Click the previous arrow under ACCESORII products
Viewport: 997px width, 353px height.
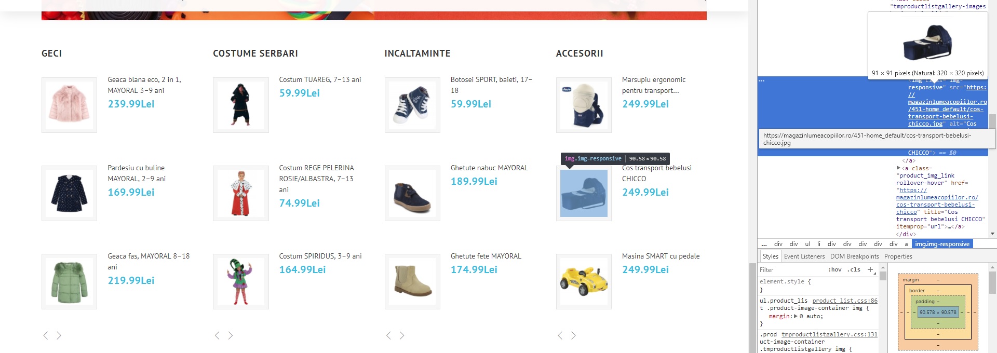(x=560, y=336)
